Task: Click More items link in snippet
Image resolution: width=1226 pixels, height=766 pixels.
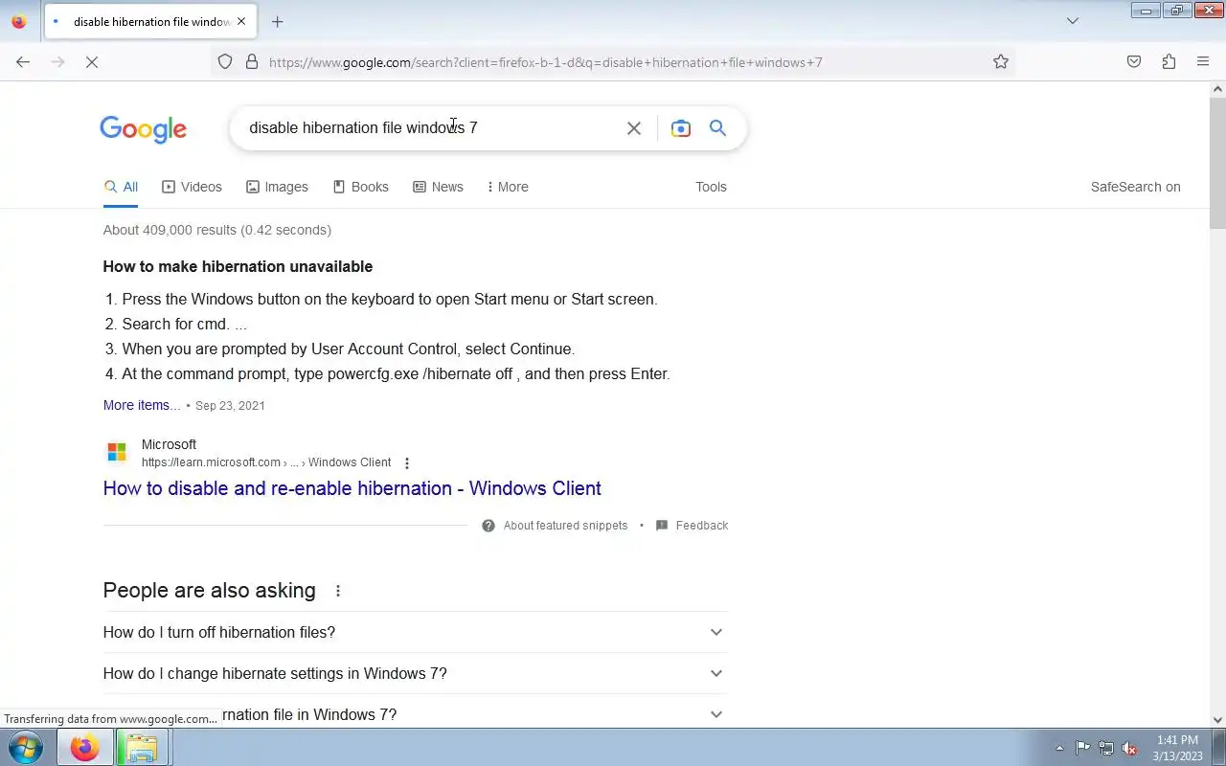Action: pyautogui.click(x=142, y=405)
